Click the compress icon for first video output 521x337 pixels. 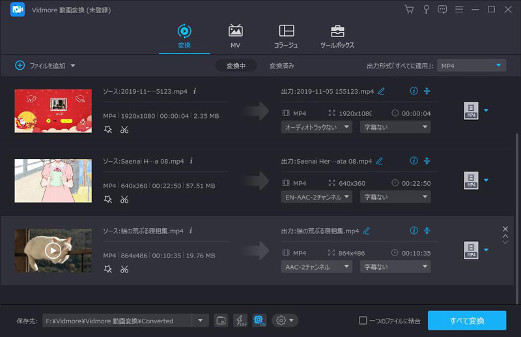tap(427, 91)
